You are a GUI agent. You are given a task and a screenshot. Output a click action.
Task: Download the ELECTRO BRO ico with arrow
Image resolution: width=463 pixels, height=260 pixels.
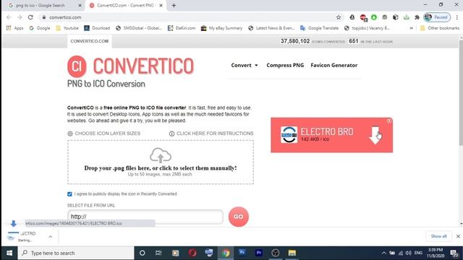[x=375, y=135]
